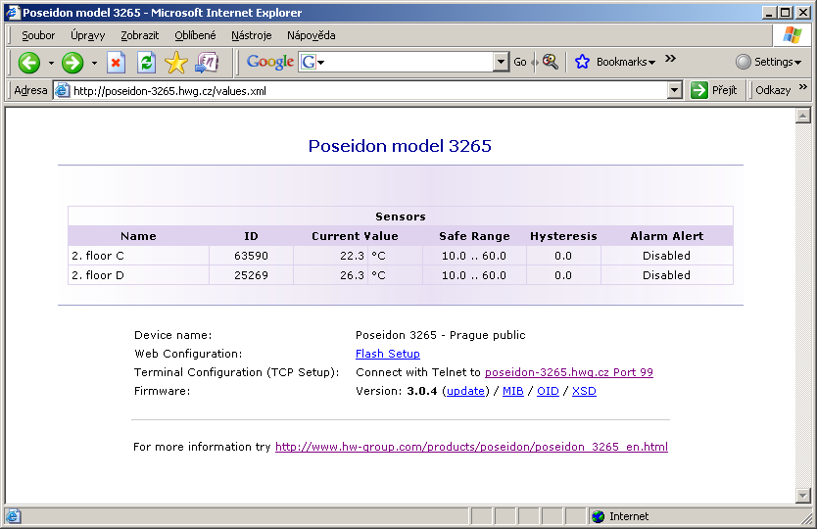Open the Google search type dropdown (G)
Image resolution: width=817 pixels, height=529 pixels.
point(312,62)
